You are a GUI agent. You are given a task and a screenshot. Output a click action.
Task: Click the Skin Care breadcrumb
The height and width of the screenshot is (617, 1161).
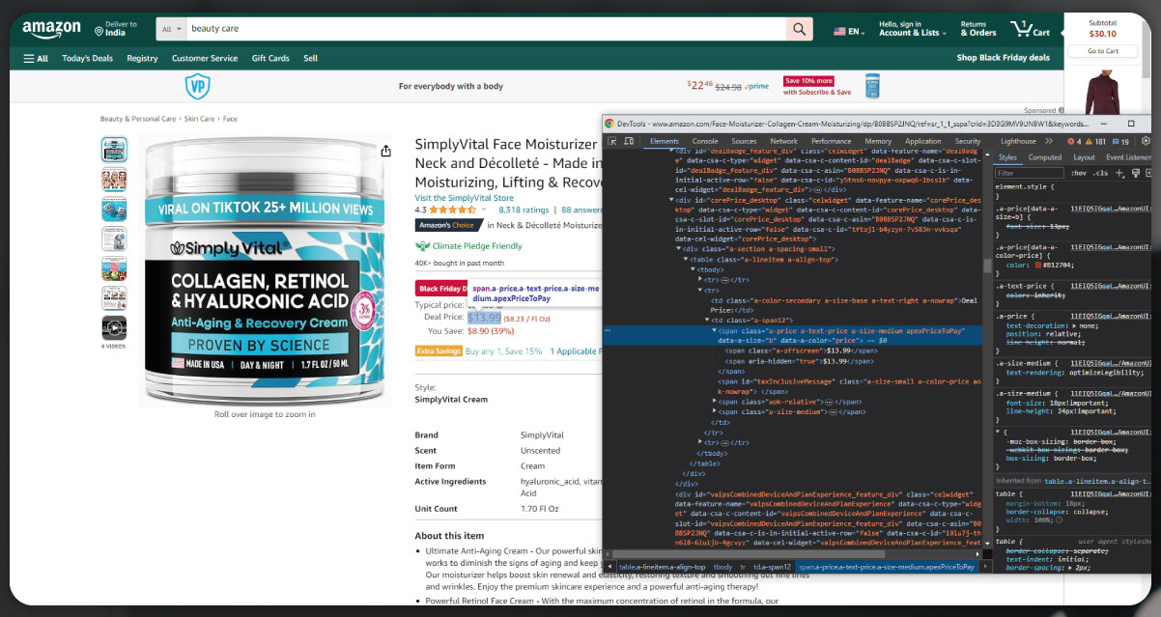[x=199, y=119]
